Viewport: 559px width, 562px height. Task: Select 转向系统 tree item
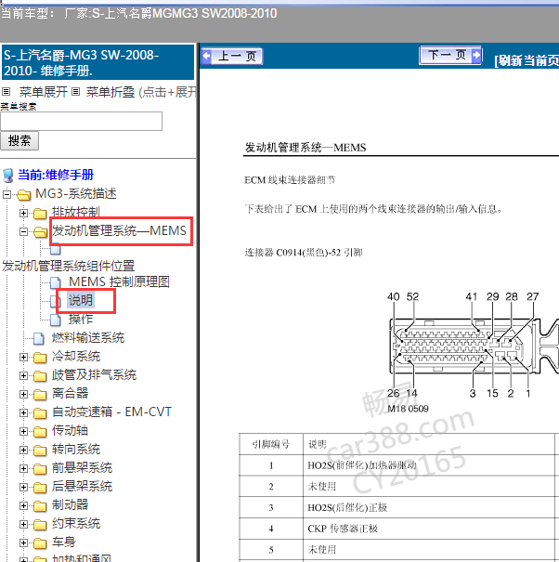click(76, 449)
